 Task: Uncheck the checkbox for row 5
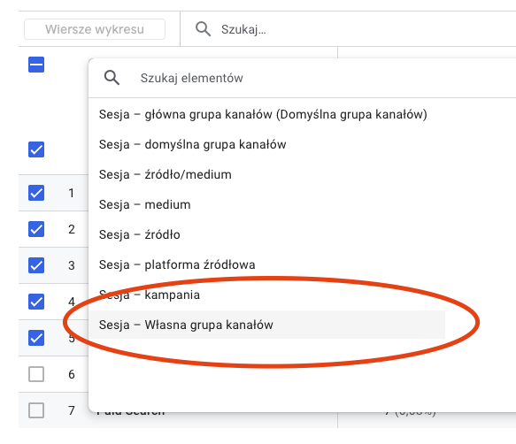click(36, 338)
